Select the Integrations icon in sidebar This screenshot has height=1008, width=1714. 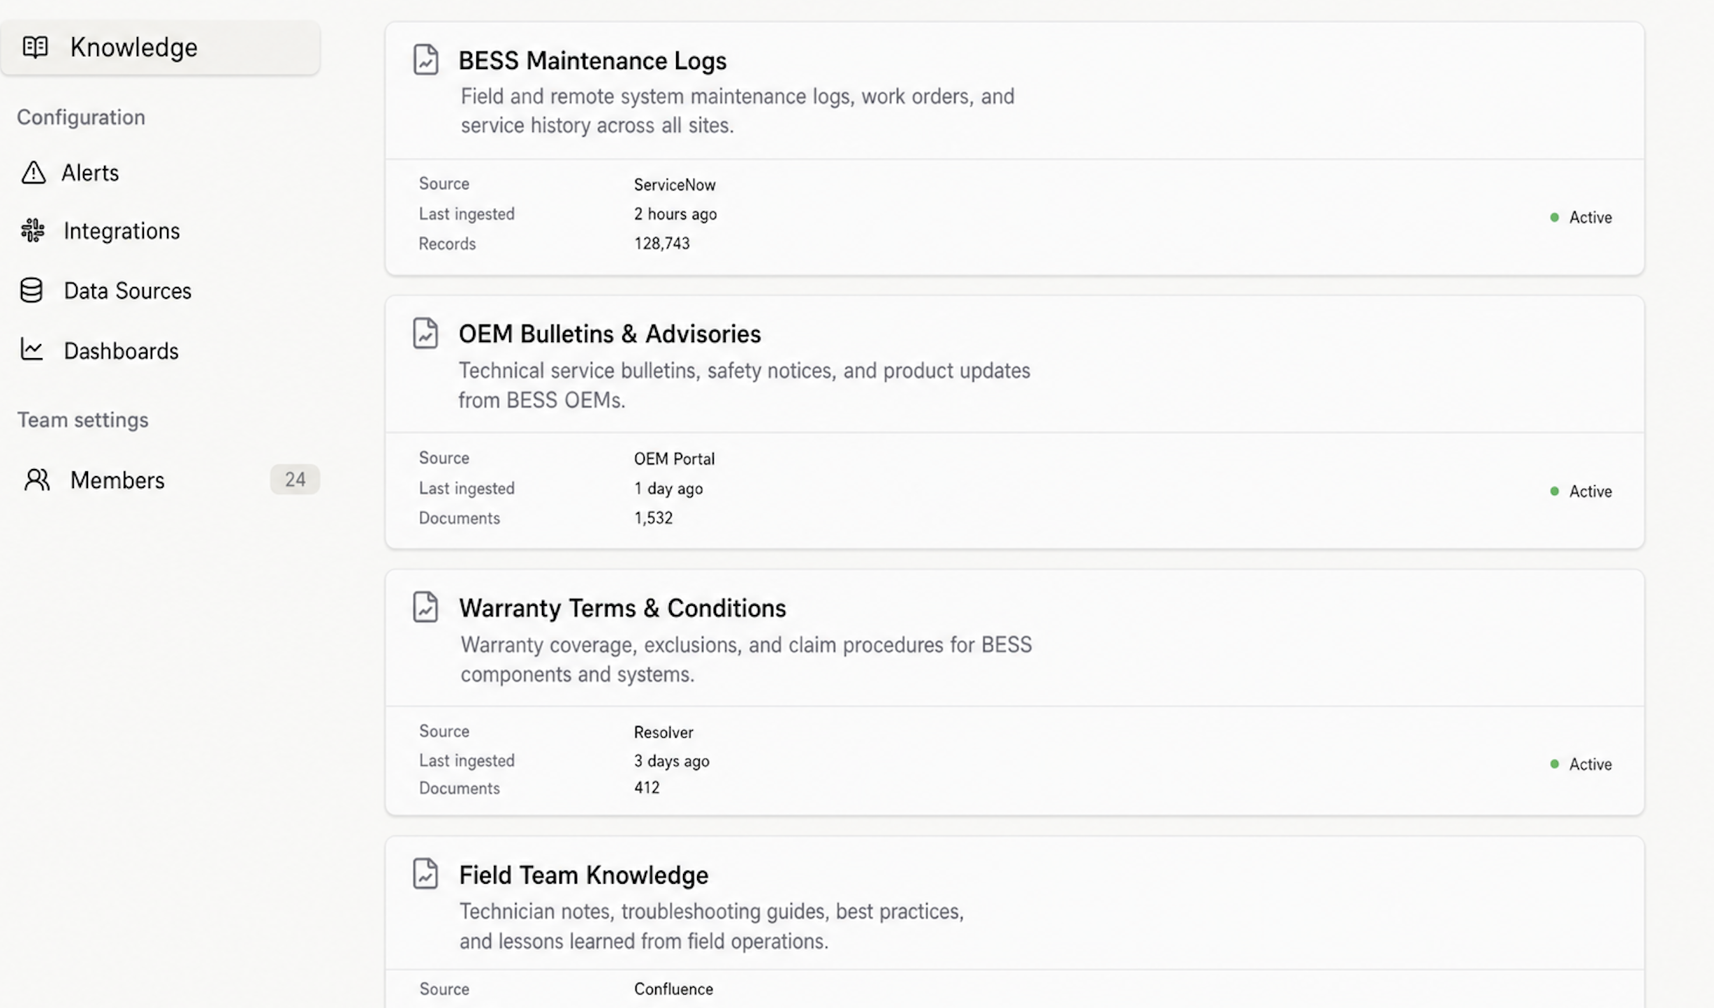coord(31,230)
